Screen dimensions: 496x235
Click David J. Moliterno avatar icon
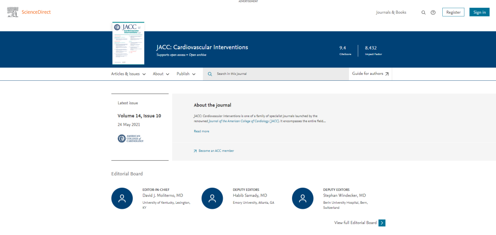pos(122,198)
